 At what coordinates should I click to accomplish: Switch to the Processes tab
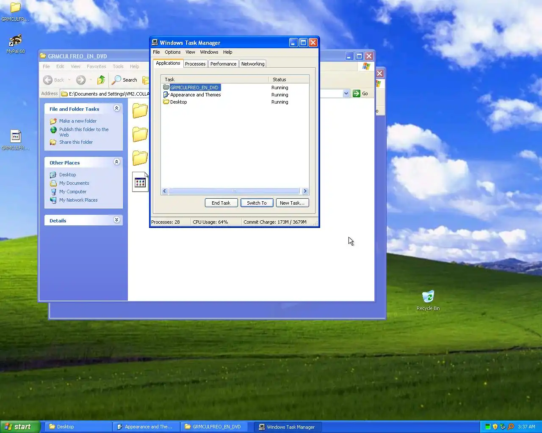click(195, 64)
